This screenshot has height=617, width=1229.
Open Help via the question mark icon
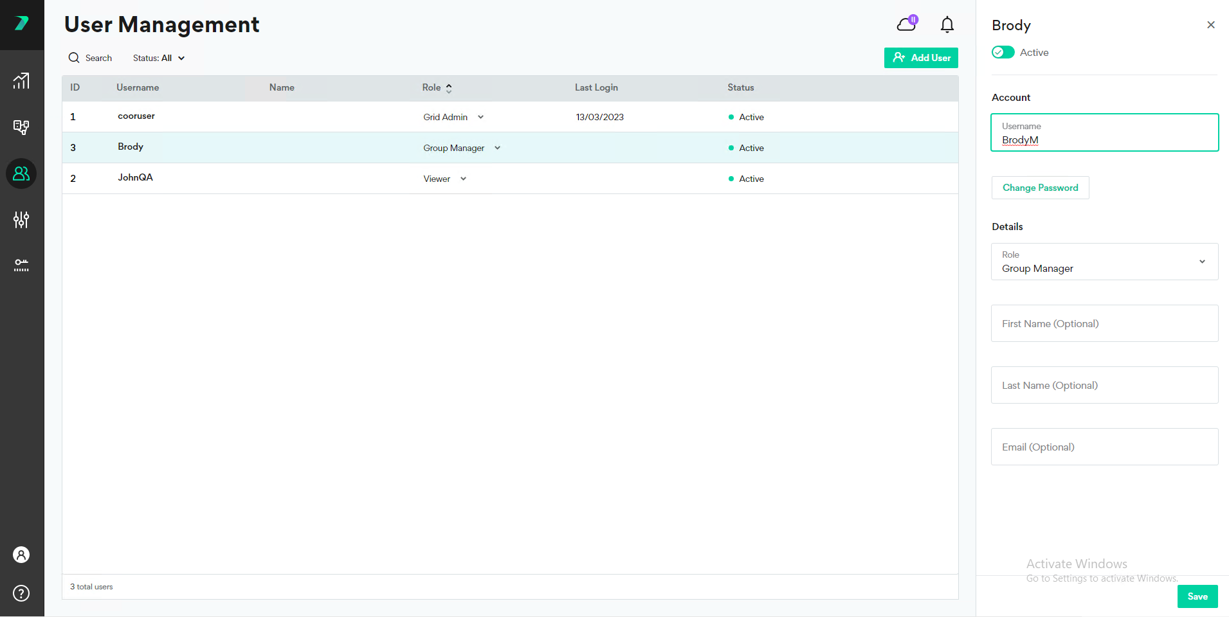pos(21,593)
